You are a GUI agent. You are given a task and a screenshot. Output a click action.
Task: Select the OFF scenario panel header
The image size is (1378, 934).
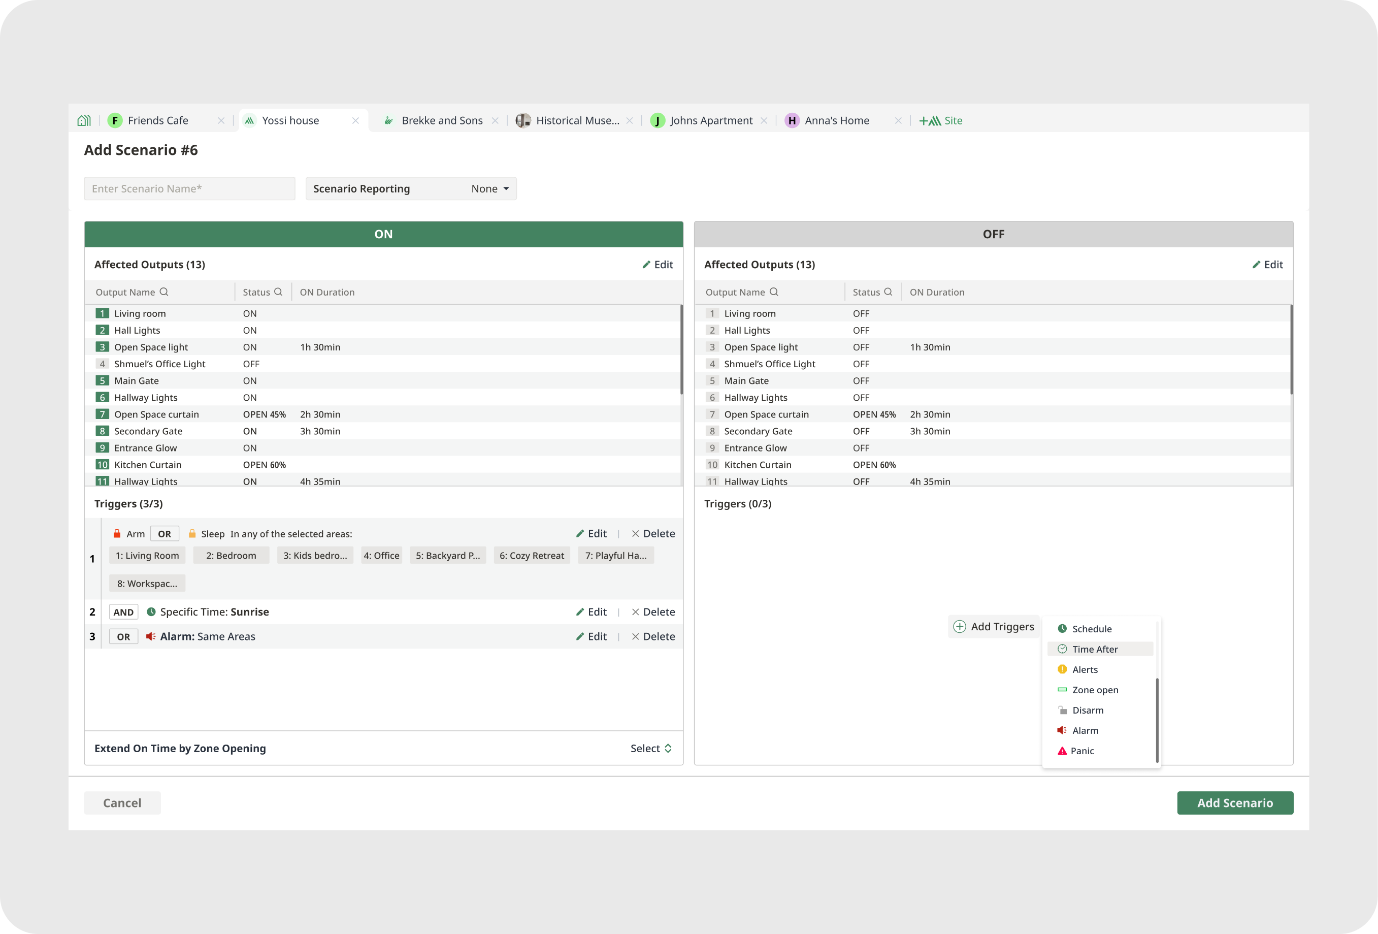(994, 234)
